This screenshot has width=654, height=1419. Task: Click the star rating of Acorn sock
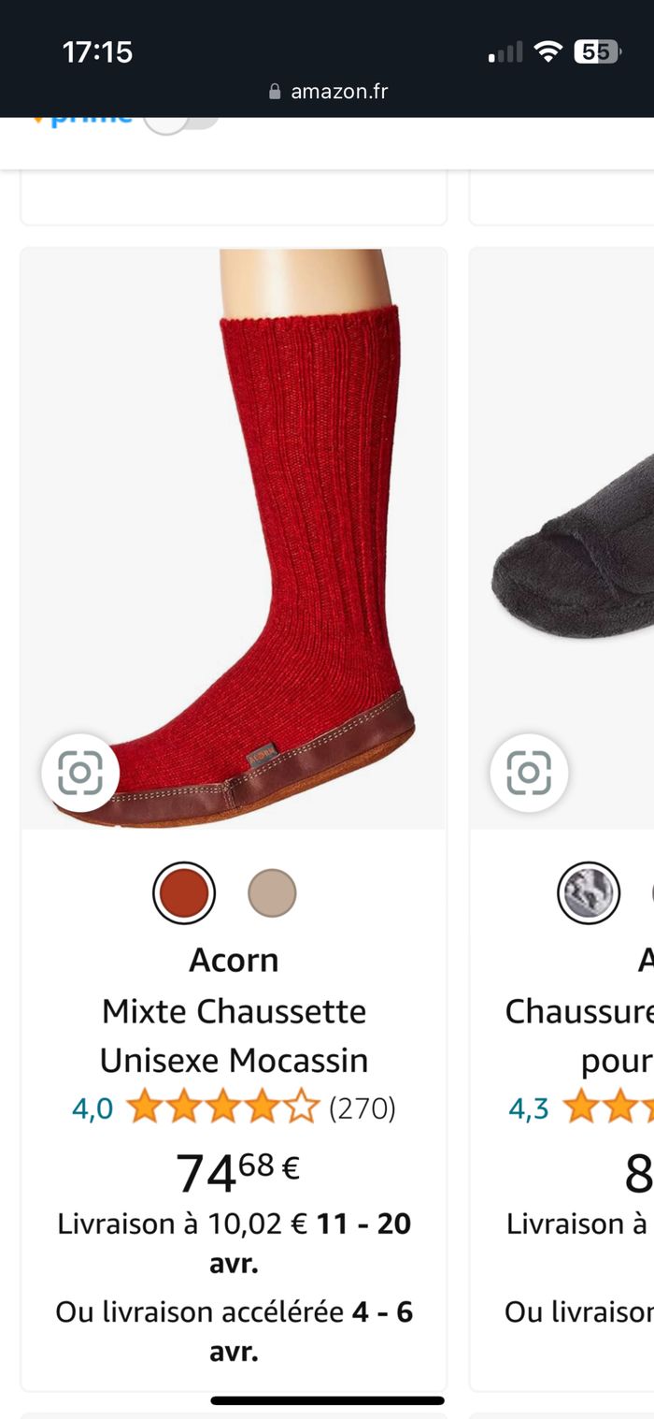pyautogui.click(x=222, y=1108)
